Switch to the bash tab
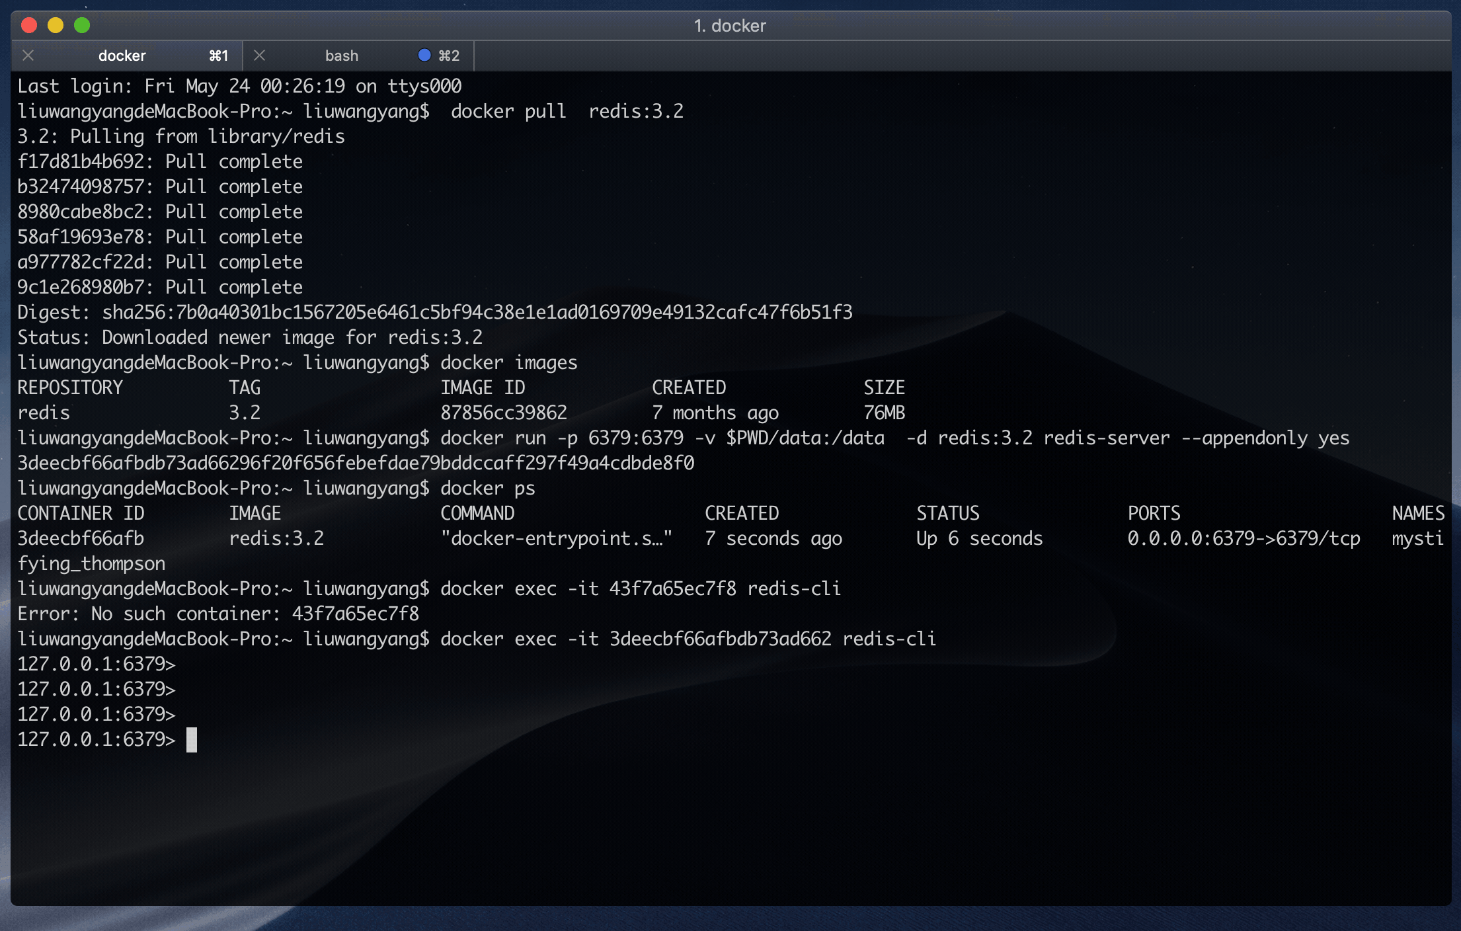Screen dimensions: 1461x931 pyautogui.click(x=341, y=56)
